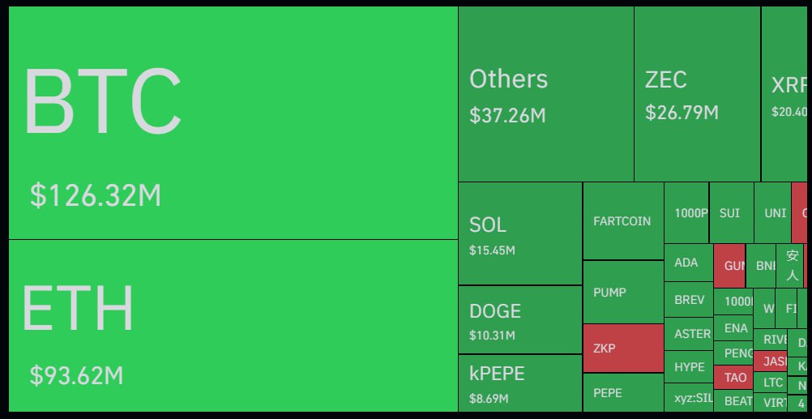Select the red ZKP tile

tap(622, 348)
